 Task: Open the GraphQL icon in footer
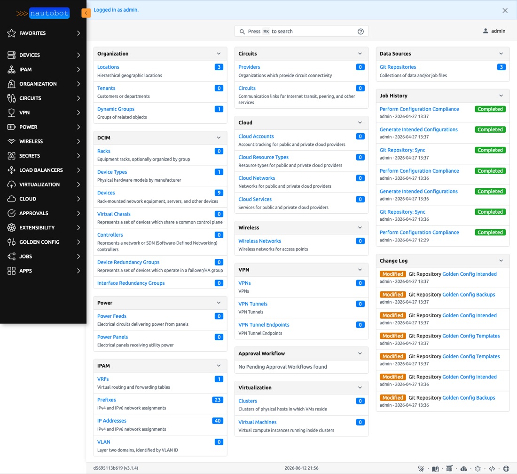(478, 468)
